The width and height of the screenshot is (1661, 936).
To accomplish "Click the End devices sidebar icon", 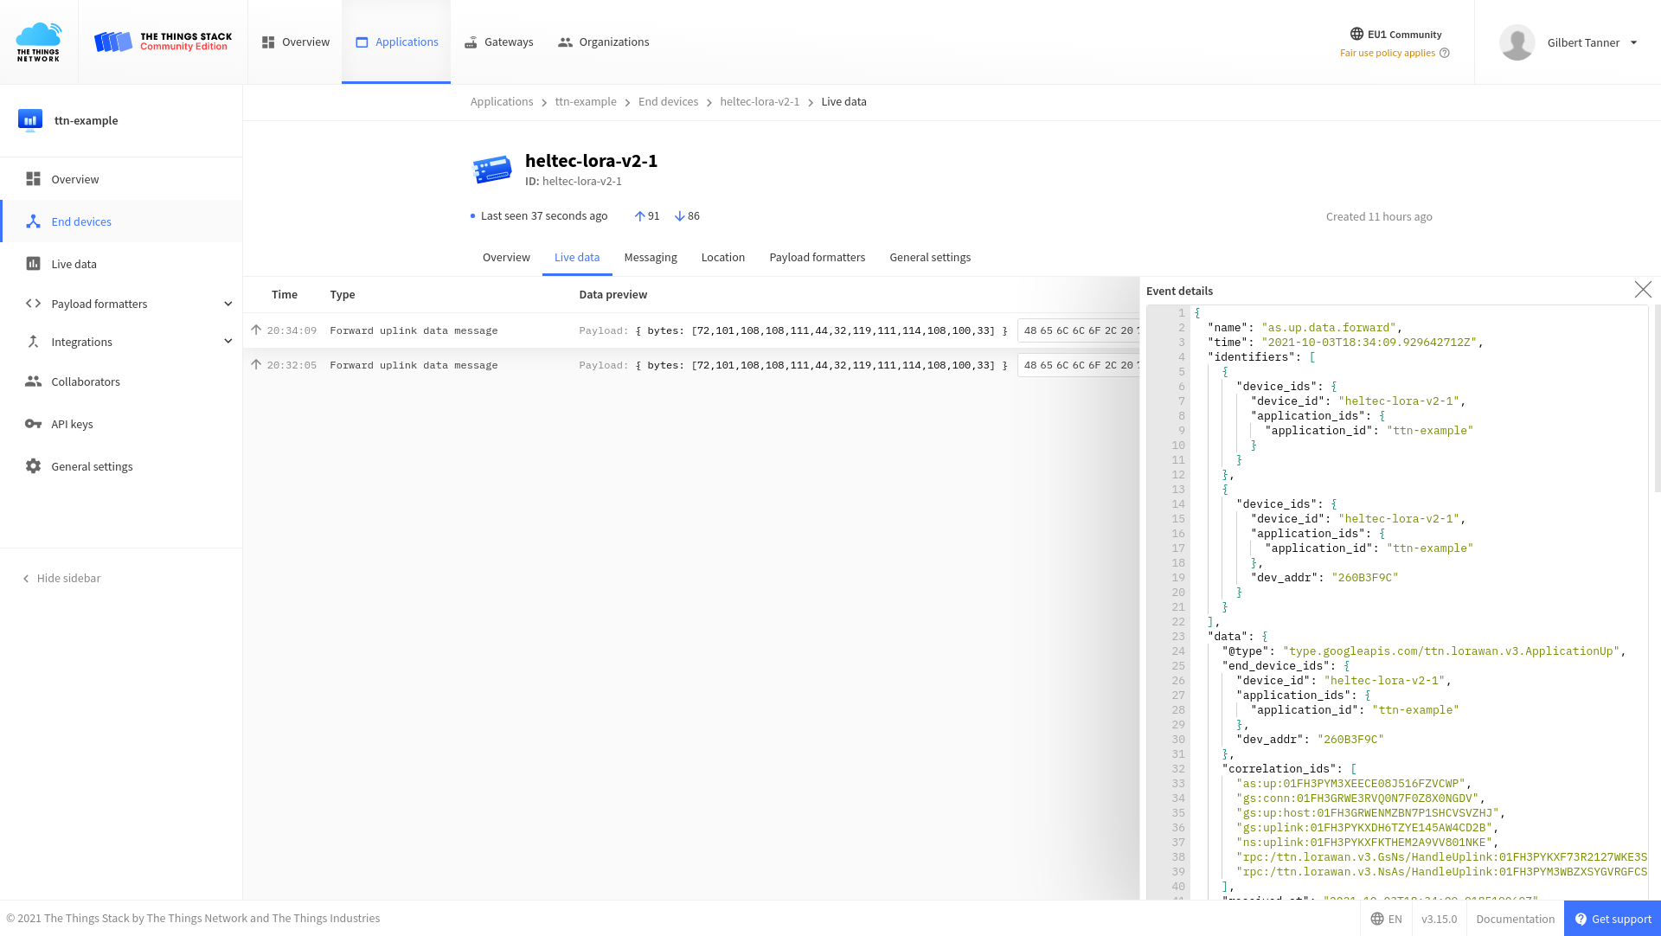I will (x=33, y=221).
